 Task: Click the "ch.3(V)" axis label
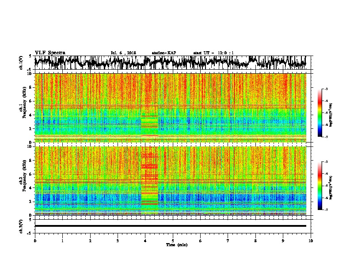point(21,226)
